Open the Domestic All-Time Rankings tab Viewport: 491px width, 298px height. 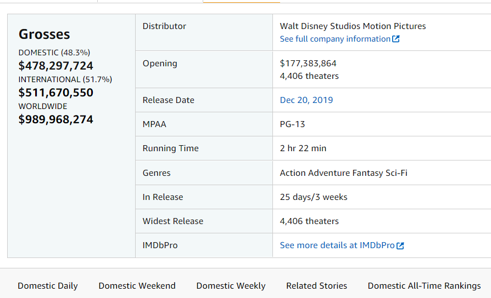[x=425, y=286]
